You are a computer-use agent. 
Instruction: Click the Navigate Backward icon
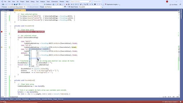pyautogui.click(x=3, y=5)
